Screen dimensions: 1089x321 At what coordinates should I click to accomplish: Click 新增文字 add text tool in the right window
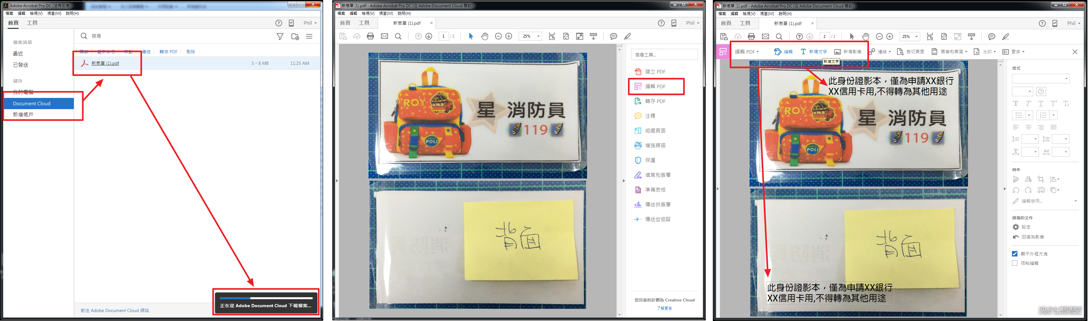click(x=814, y=52)
